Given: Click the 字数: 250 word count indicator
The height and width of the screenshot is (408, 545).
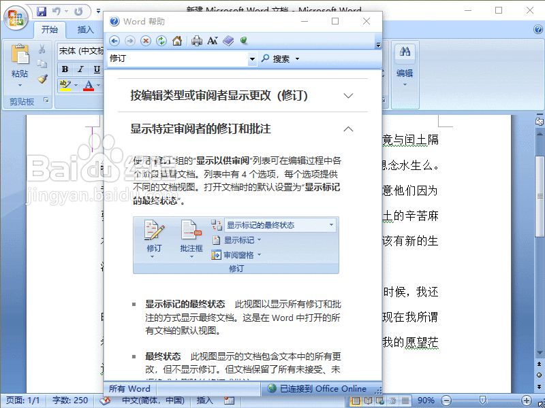Looking at the screenshot, I should (69, 401).
